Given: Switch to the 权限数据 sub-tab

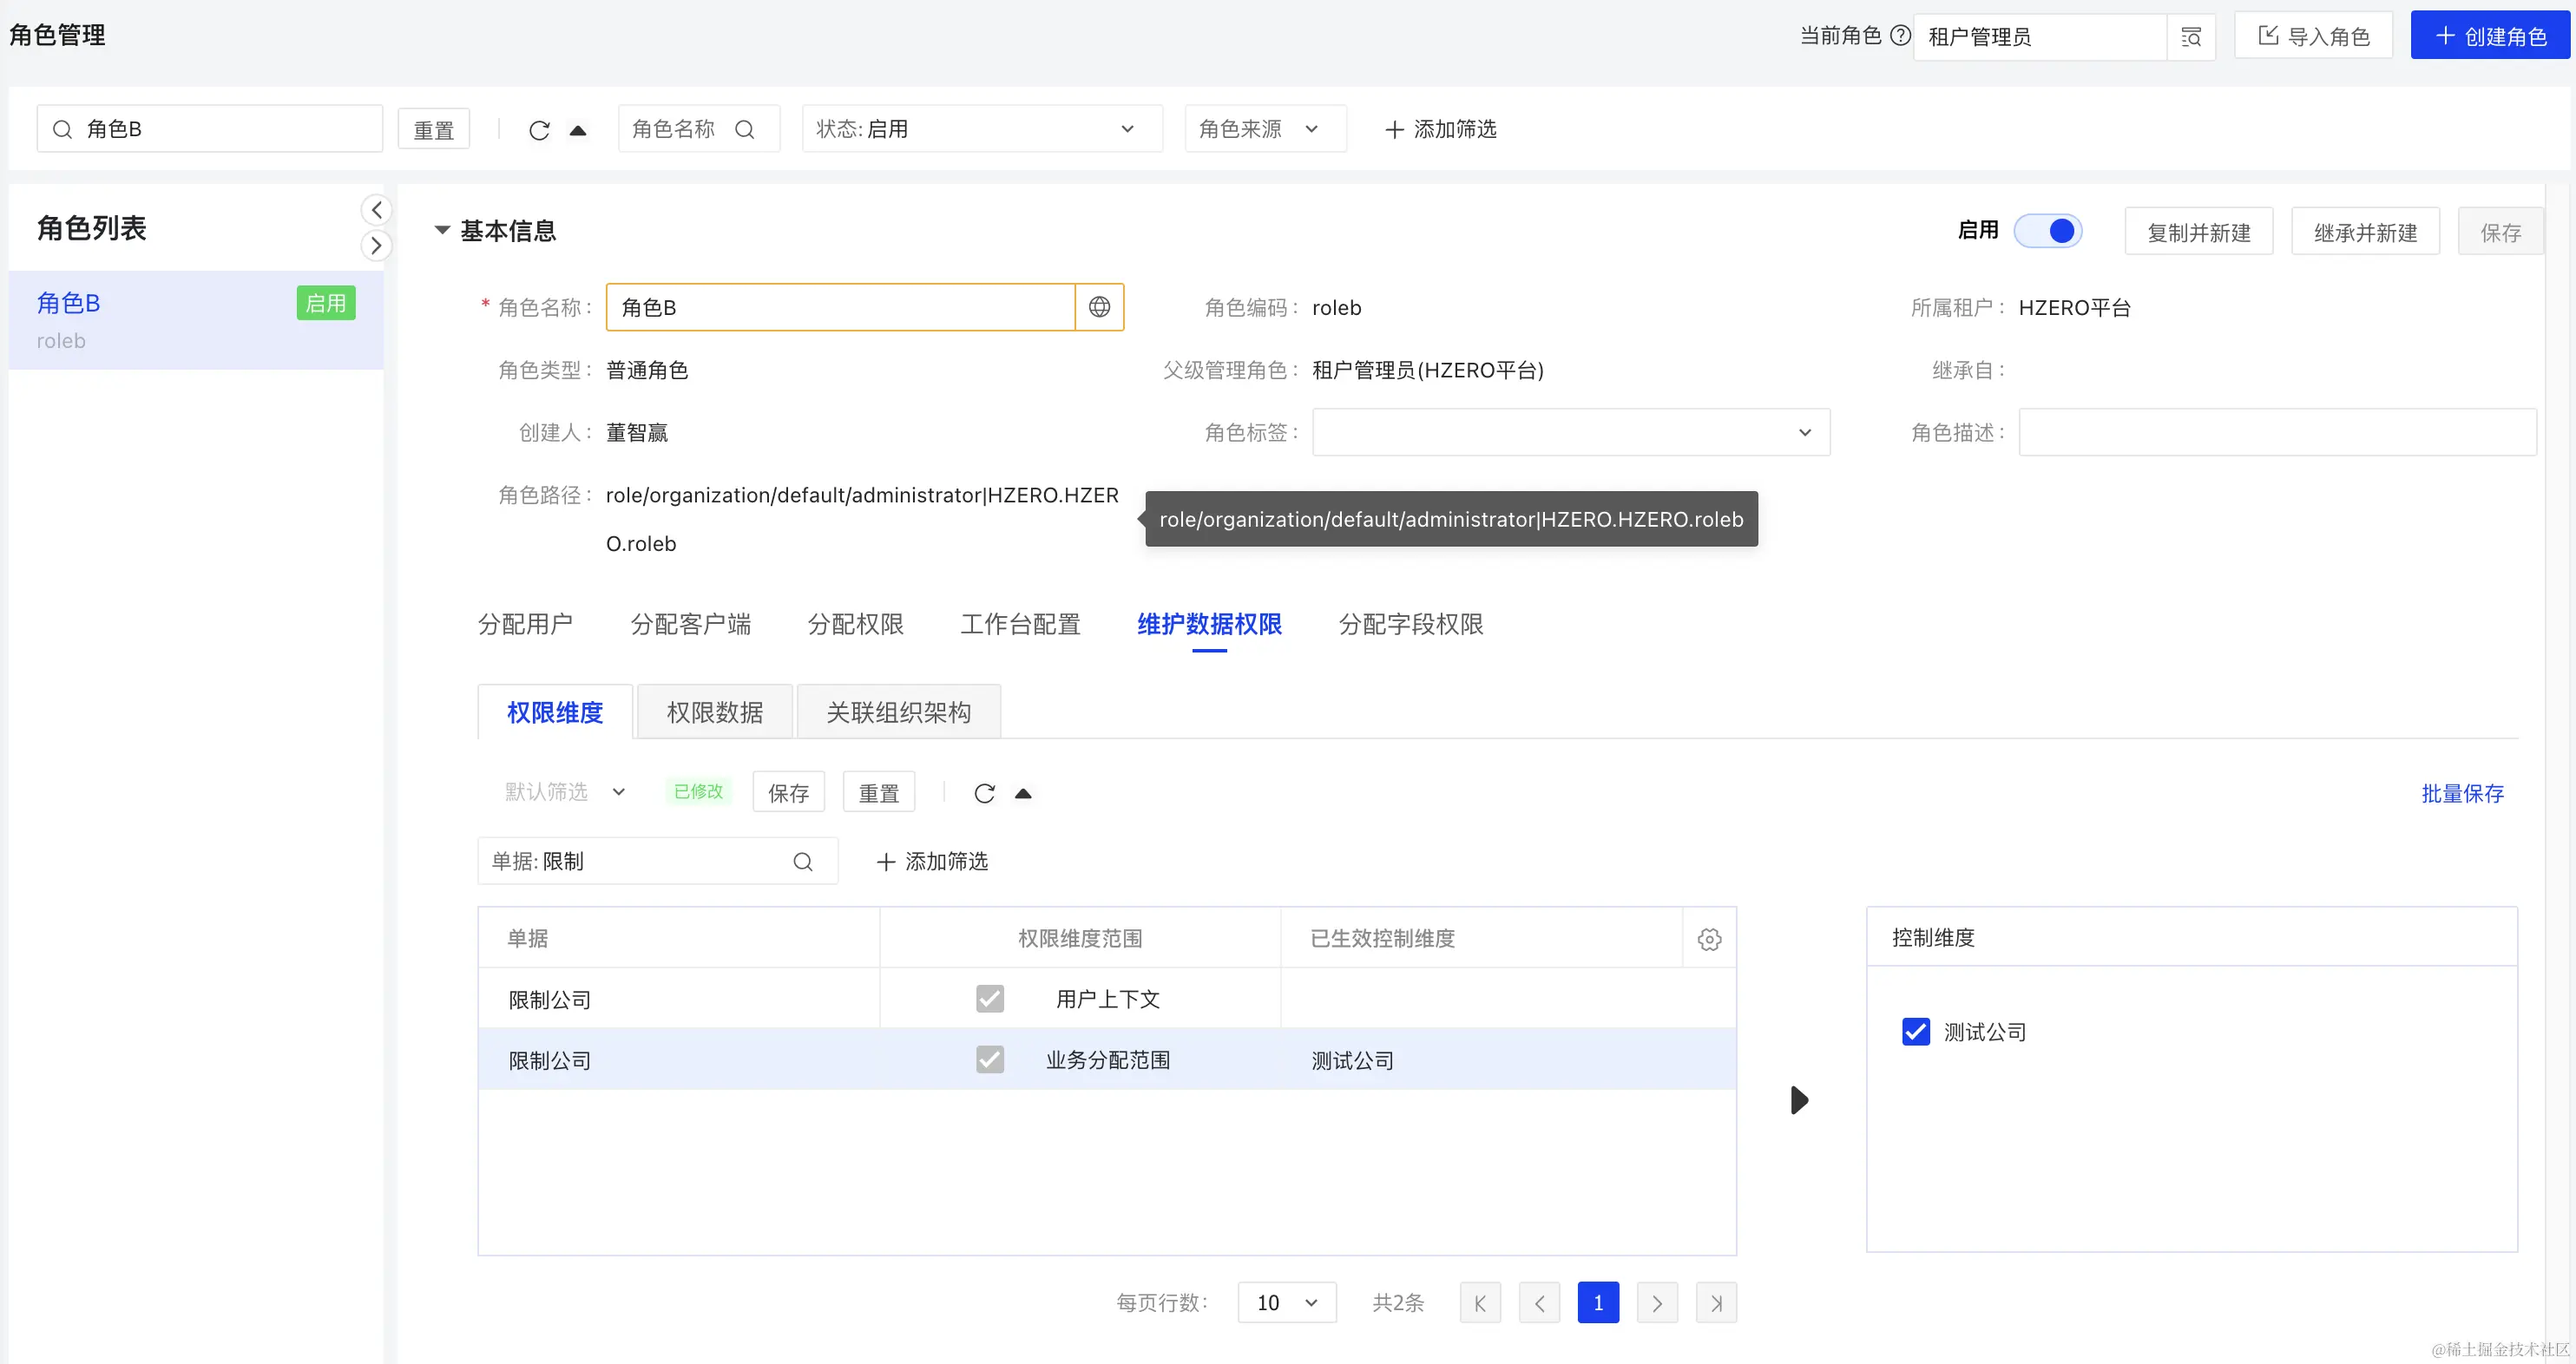Looking at the screenshot, I should tap(715, 712).
